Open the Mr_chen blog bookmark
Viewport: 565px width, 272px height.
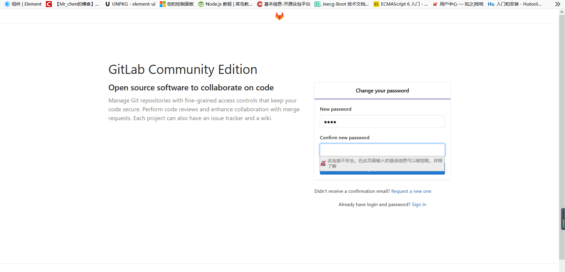[72, 4]
